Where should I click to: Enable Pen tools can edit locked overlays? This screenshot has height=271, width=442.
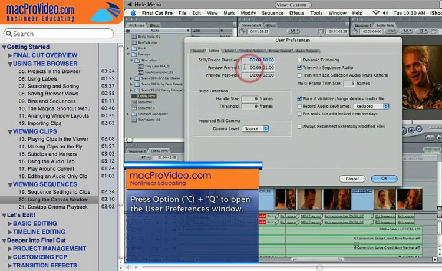(299, 114)
